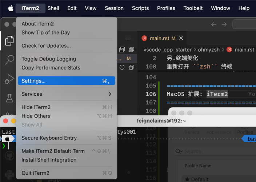Open VS Code Run and Debug icon
This screenshot has width=256, height=182.
pos(9,79)
